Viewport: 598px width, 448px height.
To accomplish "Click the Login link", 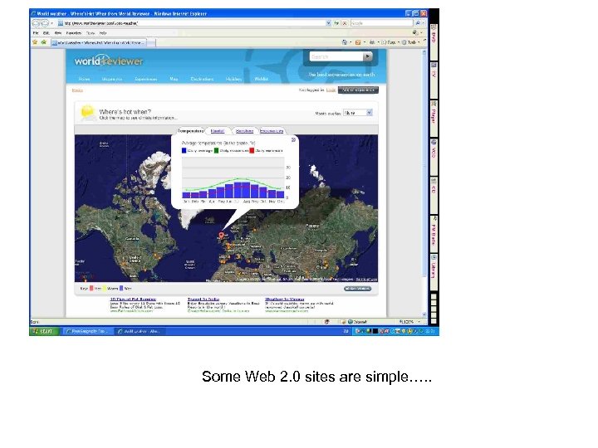I will click(331, 90).
